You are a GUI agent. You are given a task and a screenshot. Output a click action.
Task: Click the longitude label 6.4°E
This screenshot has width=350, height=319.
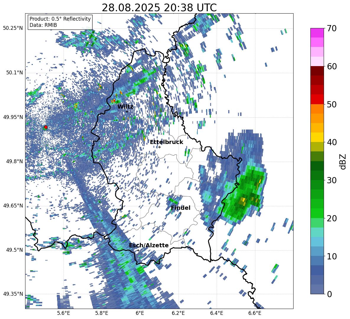coord(216,313)
